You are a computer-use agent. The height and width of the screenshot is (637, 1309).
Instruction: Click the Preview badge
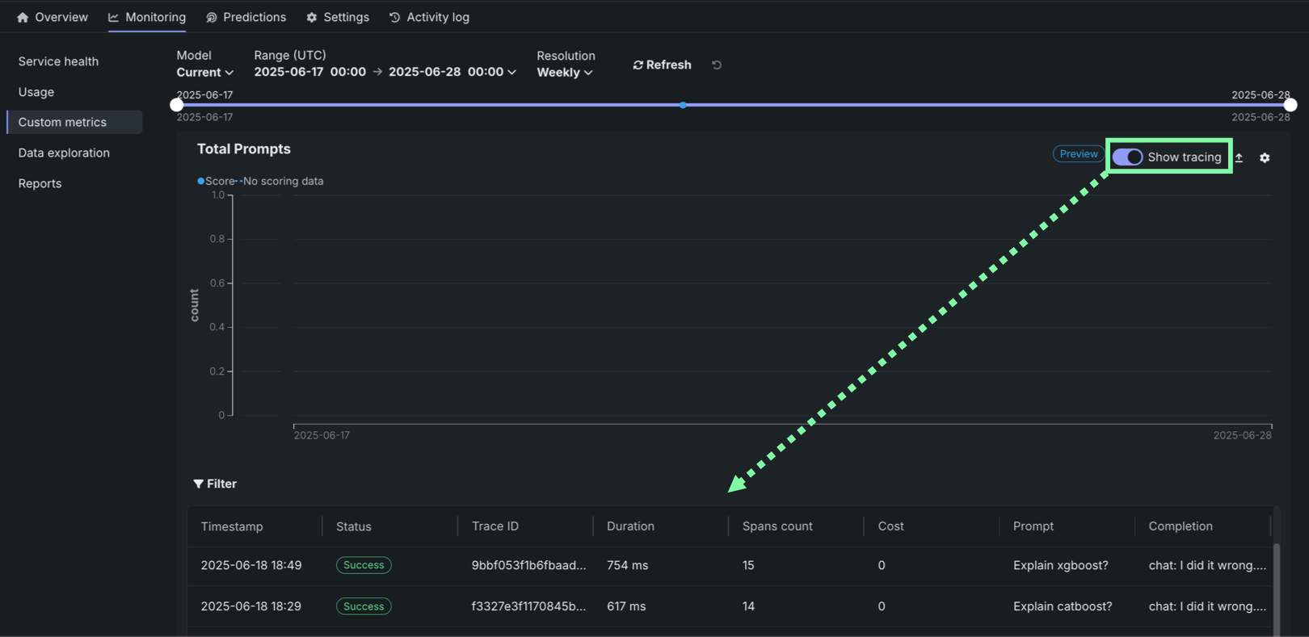pos(1079,153)
